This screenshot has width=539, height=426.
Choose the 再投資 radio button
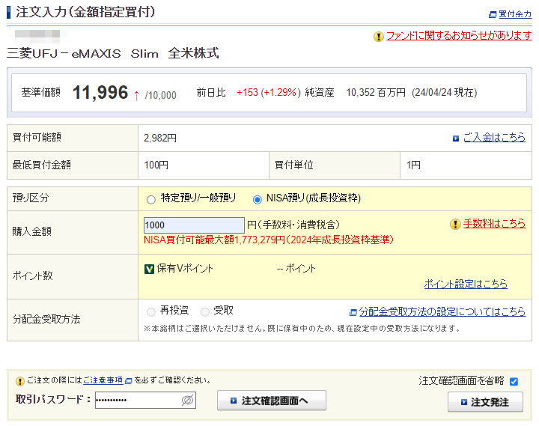[151, 311]
